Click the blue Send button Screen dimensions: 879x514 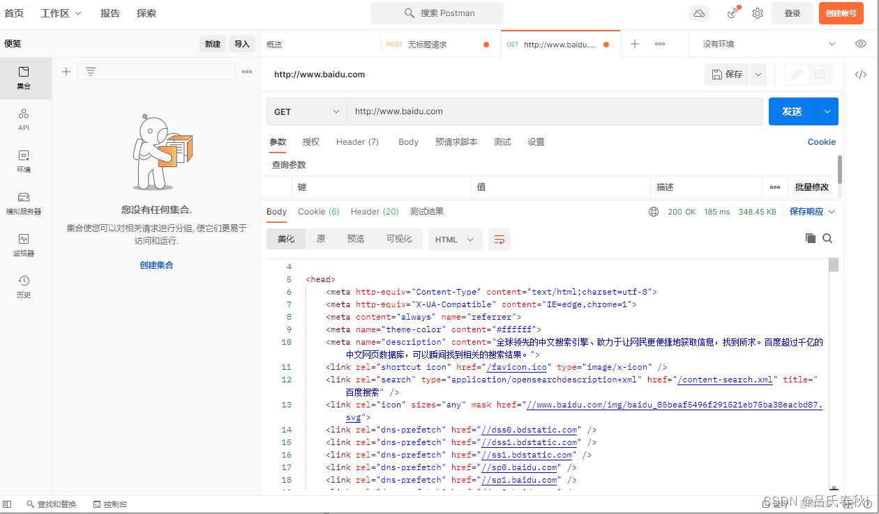[792, 111]
